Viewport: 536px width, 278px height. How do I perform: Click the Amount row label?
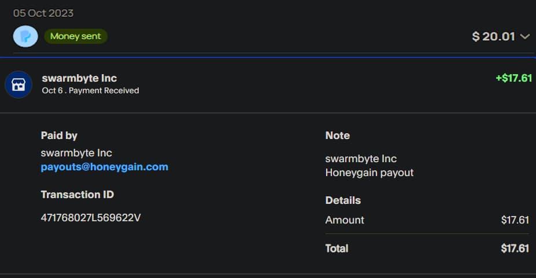pyautogui.click(x=345, y=220)
